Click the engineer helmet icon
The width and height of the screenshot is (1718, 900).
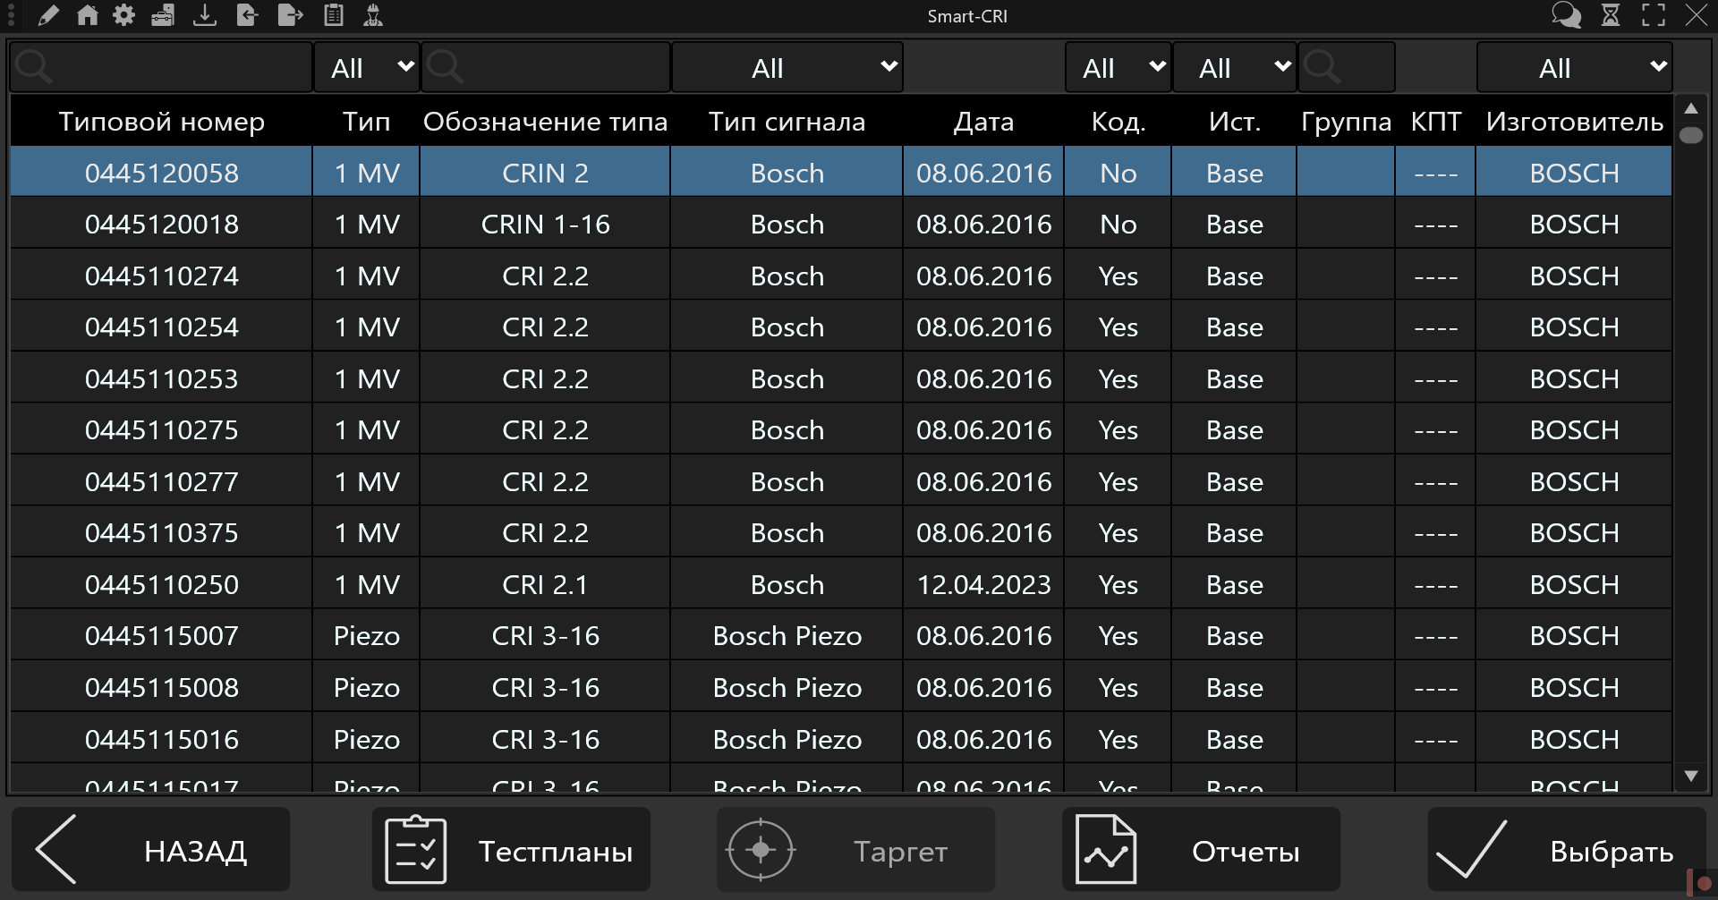pyautogui.click(x=373, y=15)
